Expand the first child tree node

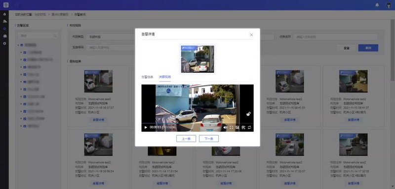[x=21, y=53]
